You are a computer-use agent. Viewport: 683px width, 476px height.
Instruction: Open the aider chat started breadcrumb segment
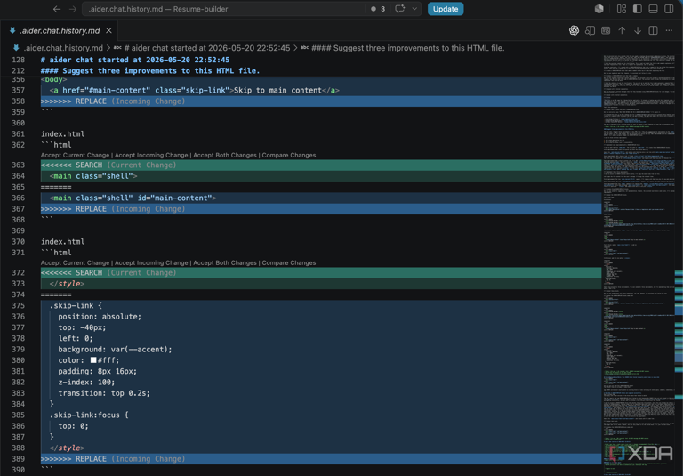pos(207,48)
